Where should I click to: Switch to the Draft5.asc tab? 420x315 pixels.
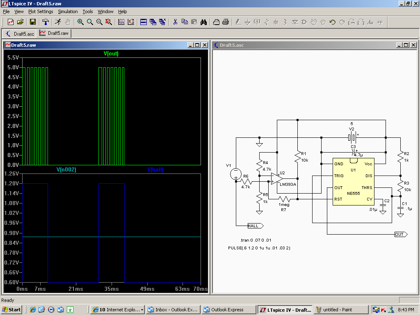20,34
